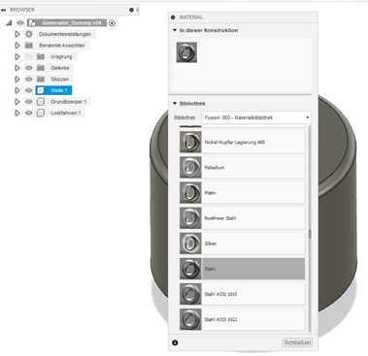368x356 pixels.
Task: Hide the Grundkoerper:1 component
Action: tap(29, 102)
